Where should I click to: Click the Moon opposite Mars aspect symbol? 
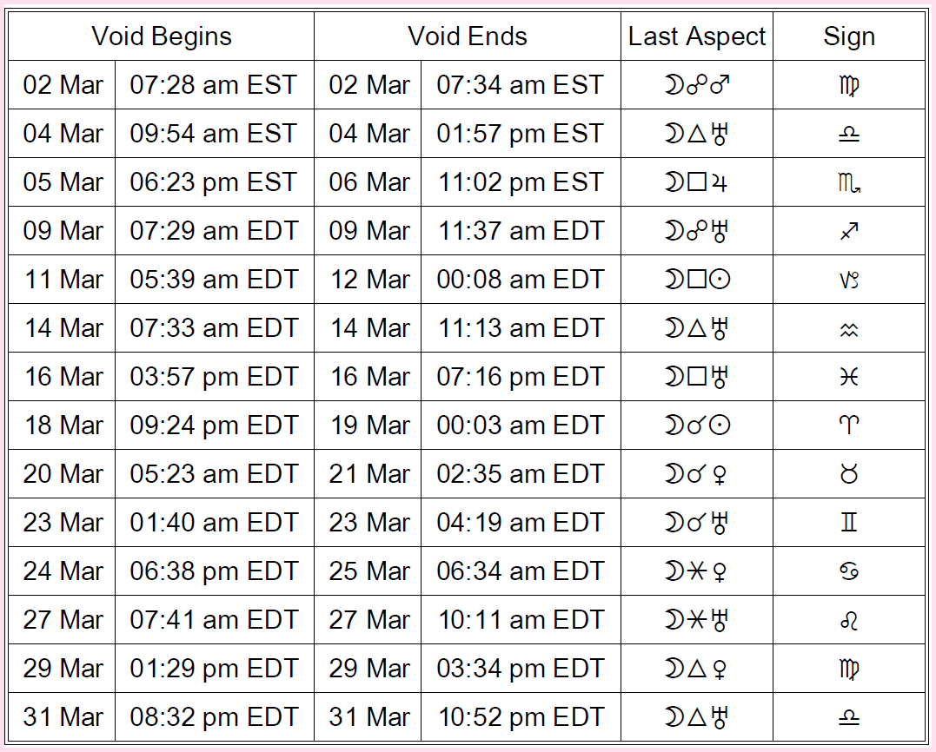click(x=696, y=85)
